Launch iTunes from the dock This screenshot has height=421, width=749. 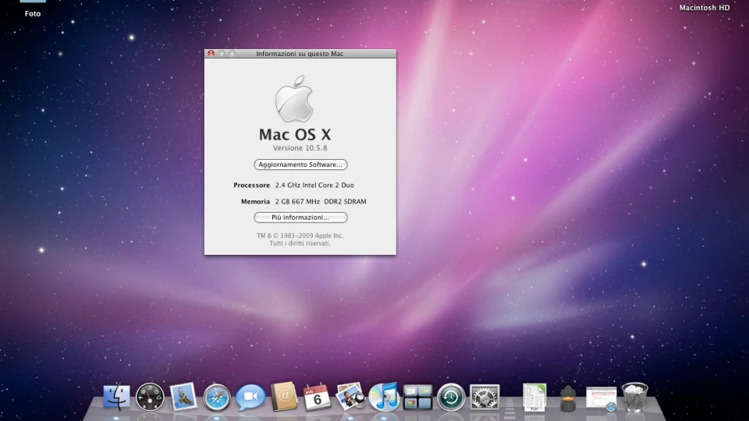384,397
